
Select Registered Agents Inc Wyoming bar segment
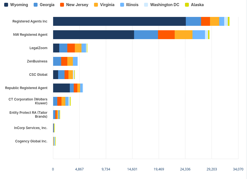coord(119,21)
